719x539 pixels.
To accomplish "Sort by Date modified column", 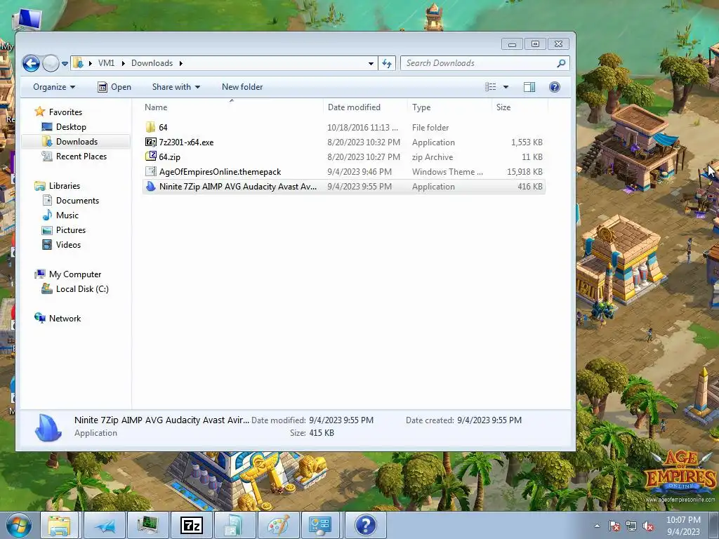I will [364, 107].
